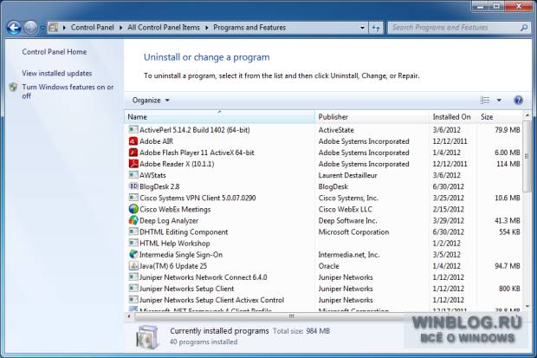
Task: Click the horizontal scrollbar left arrow
Action: [129, 316]
